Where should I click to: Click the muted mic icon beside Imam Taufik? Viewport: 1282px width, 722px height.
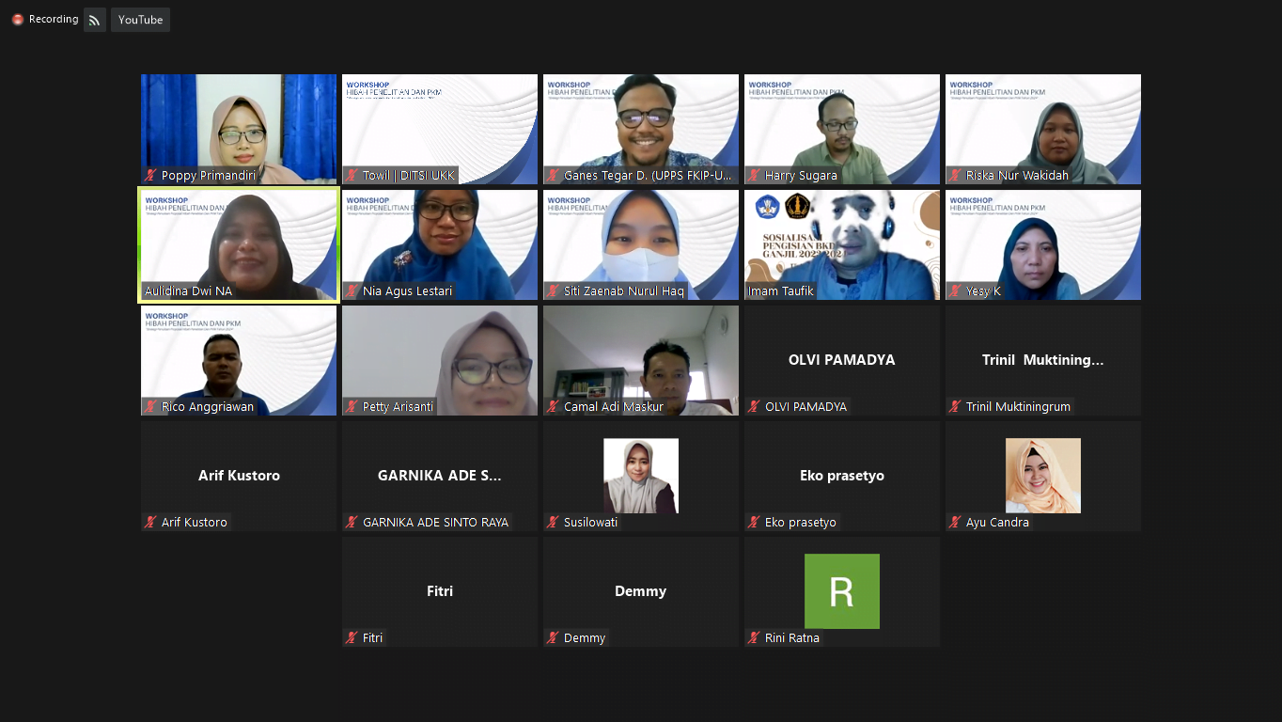pos(752,291)
